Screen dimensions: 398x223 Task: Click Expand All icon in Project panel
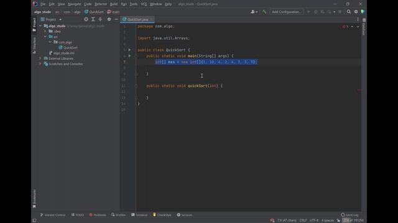coord(93,19)
